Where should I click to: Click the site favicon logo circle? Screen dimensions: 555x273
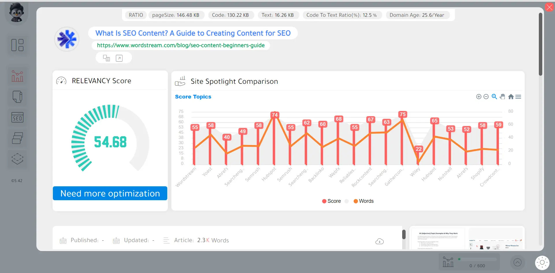click(x=67, y=39)
